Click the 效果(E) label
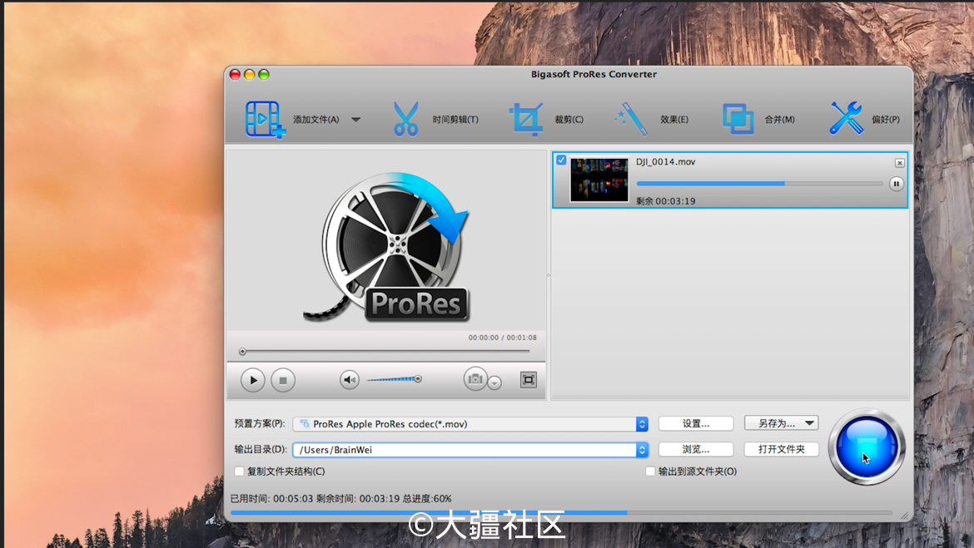 (x=674, y=120)
